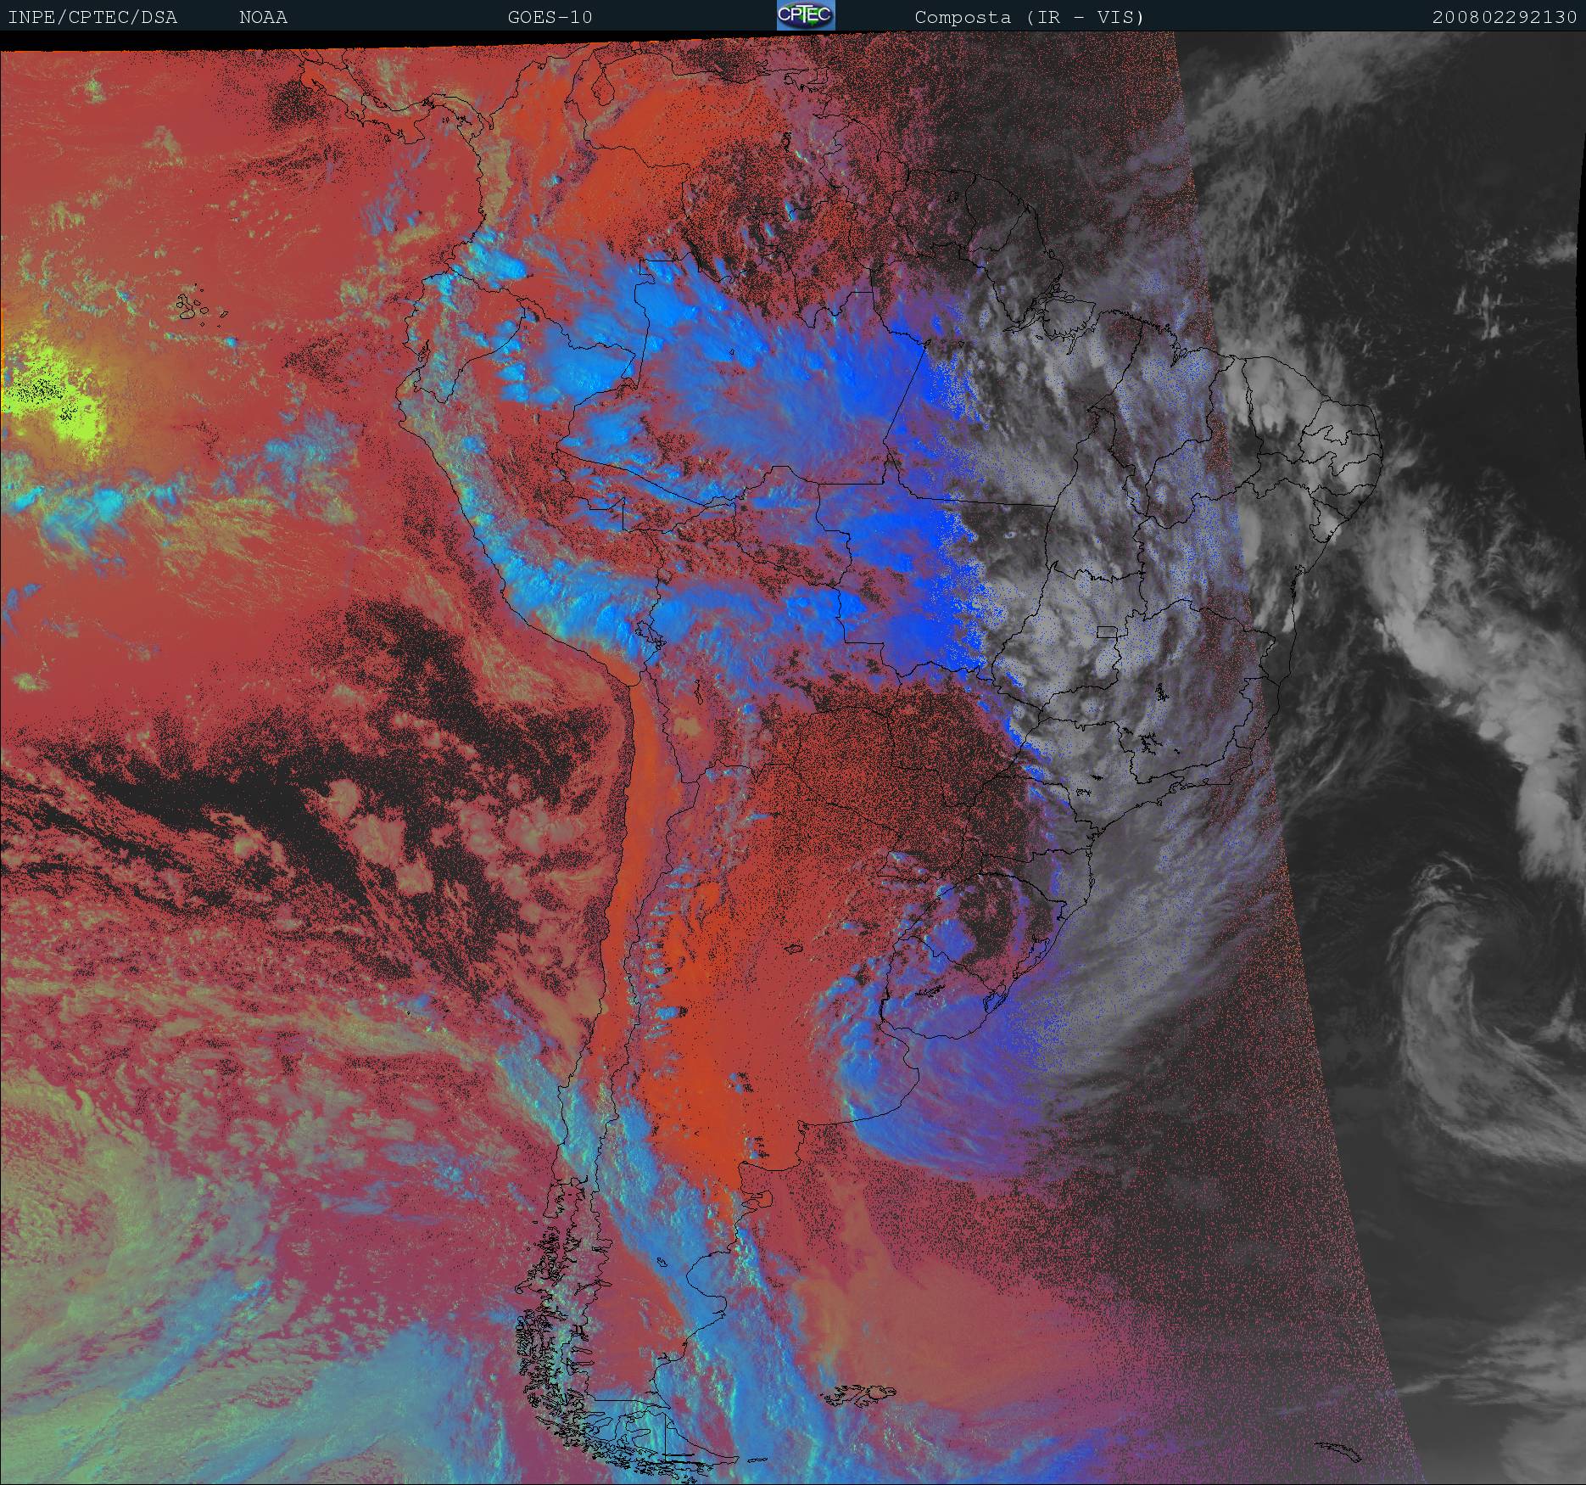Image resolution: width=1586 pixels, height=1485 pixels.
Task: Click the GOES-10 satellite label
Action: point(550,17)
